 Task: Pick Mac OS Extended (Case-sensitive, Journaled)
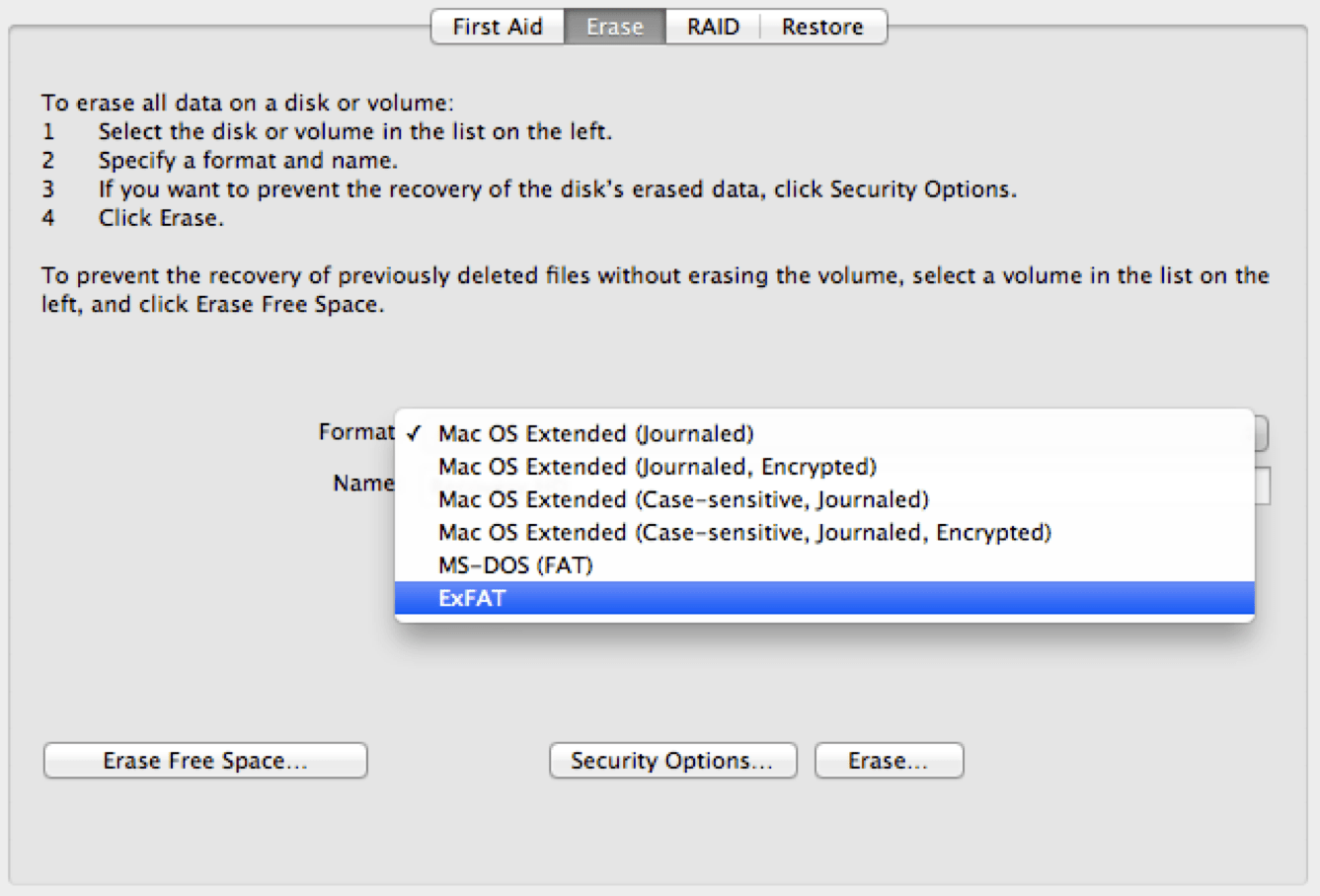824,499
